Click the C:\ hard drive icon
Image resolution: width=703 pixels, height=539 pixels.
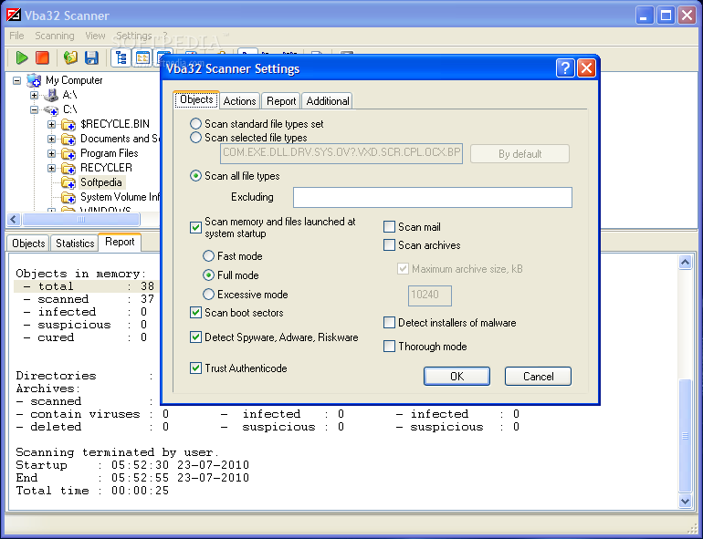tap(51, 109)
